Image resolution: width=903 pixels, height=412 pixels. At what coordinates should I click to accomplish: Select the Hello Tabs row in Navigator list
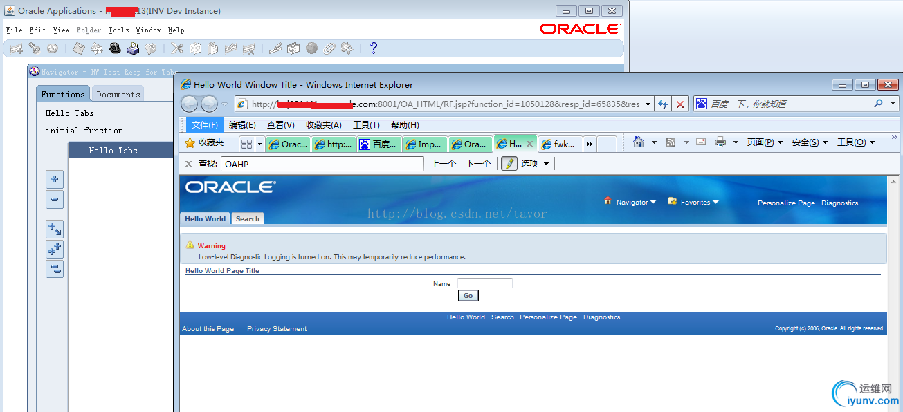click(120, 150)
